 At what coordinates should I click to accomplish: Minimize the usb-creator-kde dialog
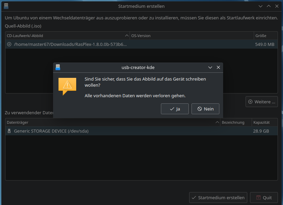point(210,67)
